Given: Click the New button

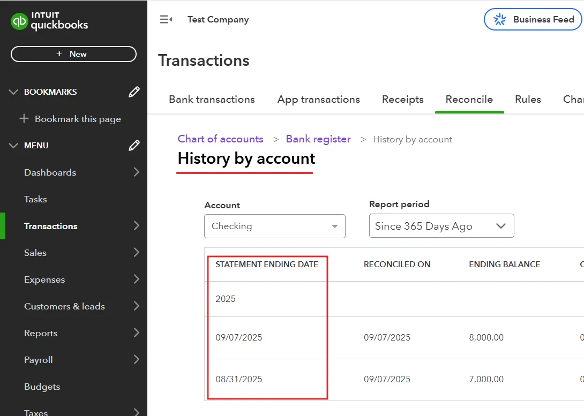Looking at the screenshot, I should (73, 54).
